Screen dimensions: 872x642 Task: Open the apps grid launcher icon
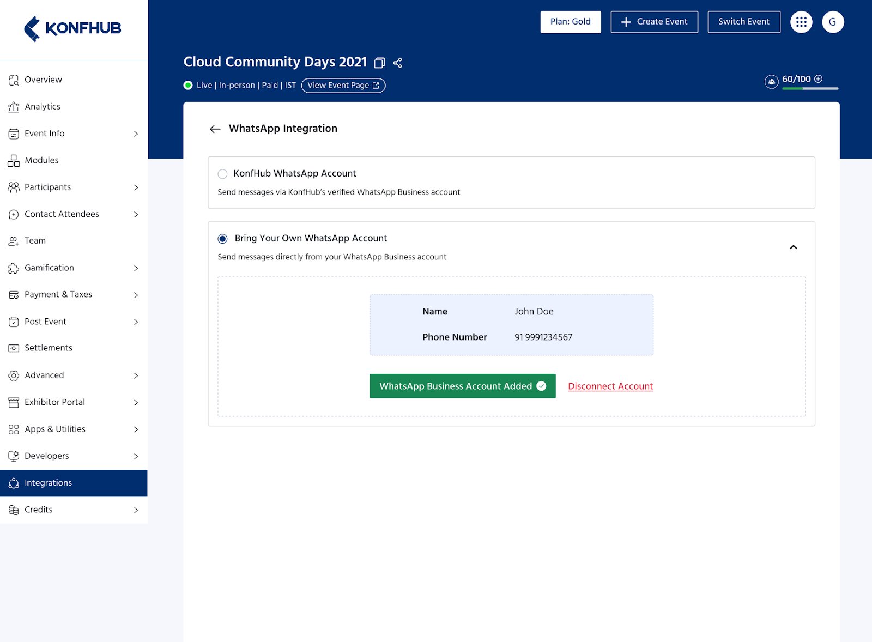pyautogui.click(x=801, y=22)
